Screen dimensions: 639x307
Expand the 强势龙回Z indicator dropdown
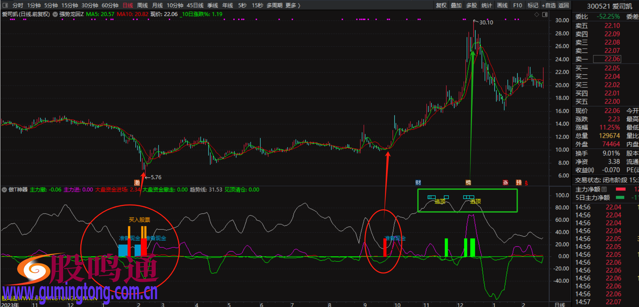[x=55, y=14]
